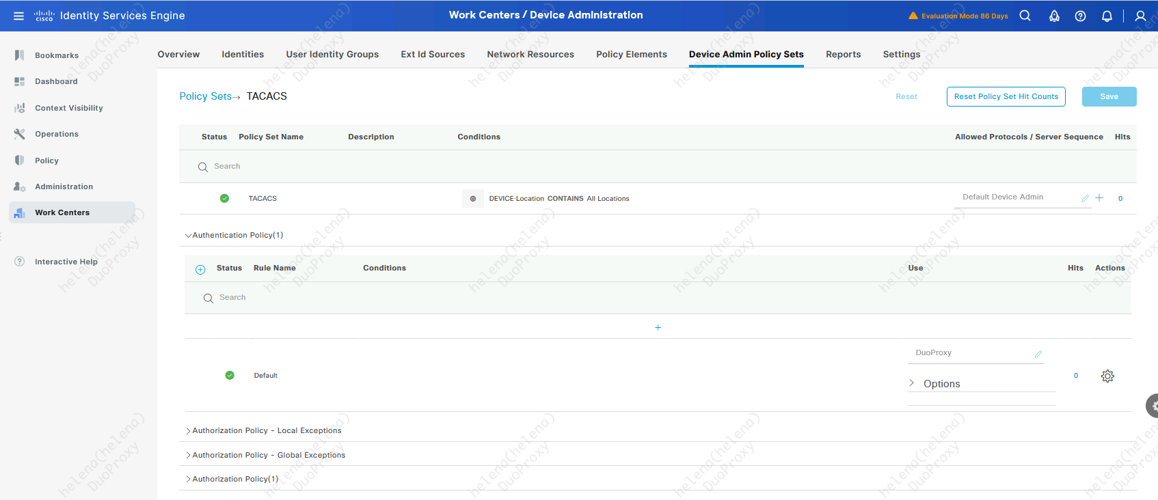Switch to the Policy Elements tab
1158x500 pixels.
coord(631,55)
